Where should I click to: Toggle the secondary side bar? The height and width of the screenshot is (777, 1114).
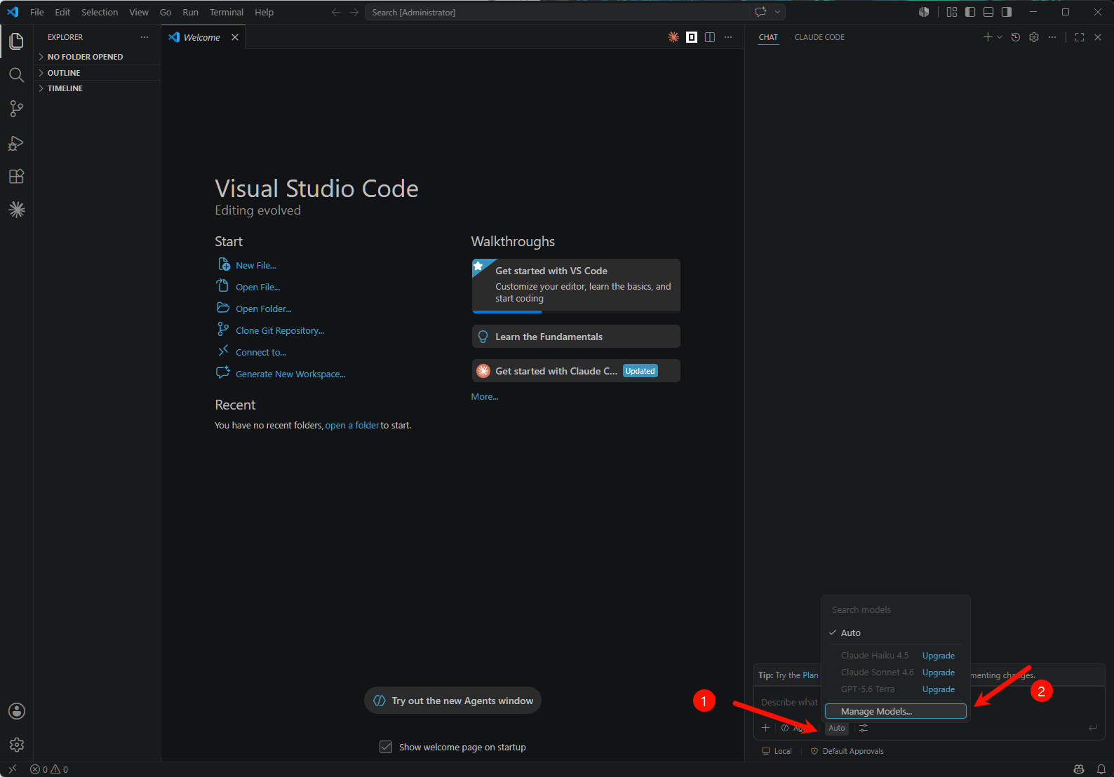coord(1007,12)
